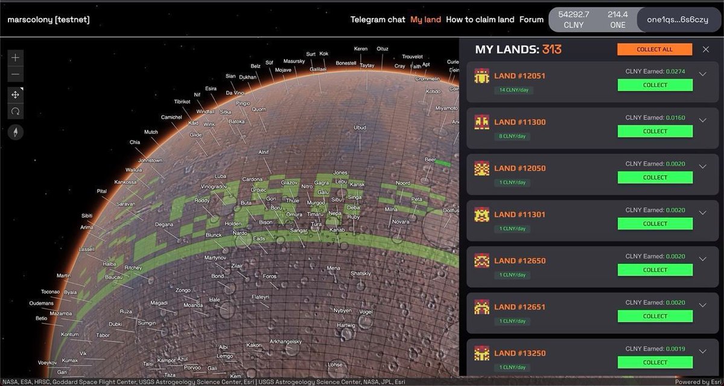The height and width of the screenshot is (386, 724).
Task: Collect CLNY for LAND #12651
Action: tap(655, 316)
